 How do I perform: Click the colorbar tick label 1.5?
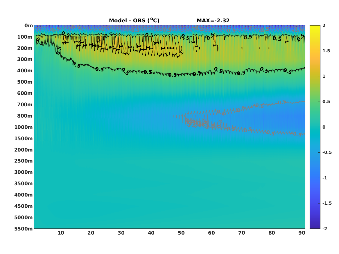326,51
